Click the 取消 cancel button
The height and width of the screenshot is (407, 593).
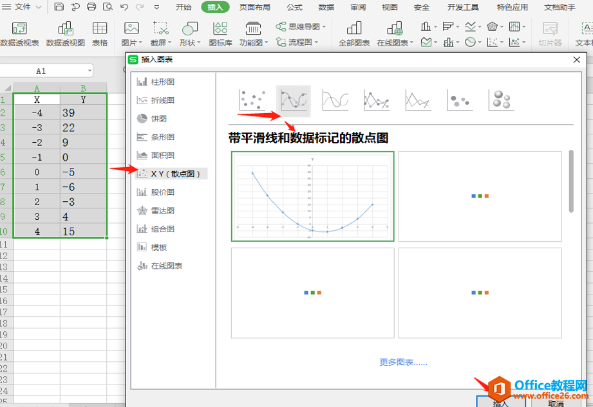click(556, 402)
